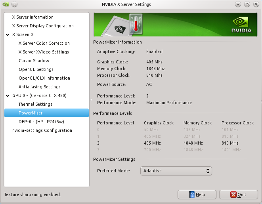Viewport: 262px width, 204px height.
Task: Click the thermometer GPU banner image
Action: [x=175, y=25]
